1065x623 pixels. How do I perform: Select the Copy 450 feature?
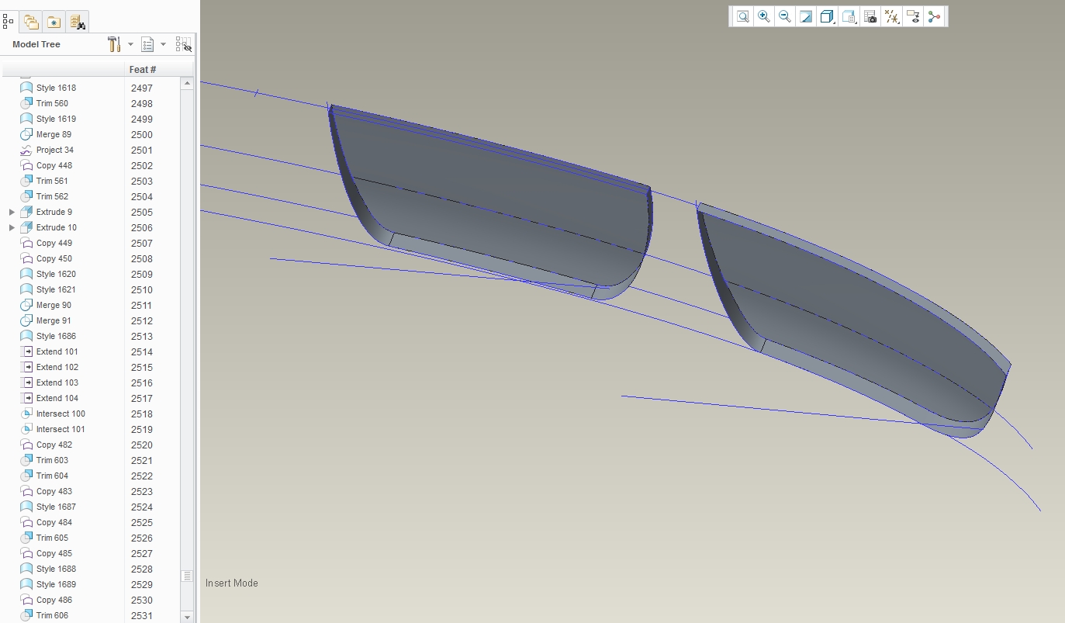pyautogui.click(x=54, y=258)
